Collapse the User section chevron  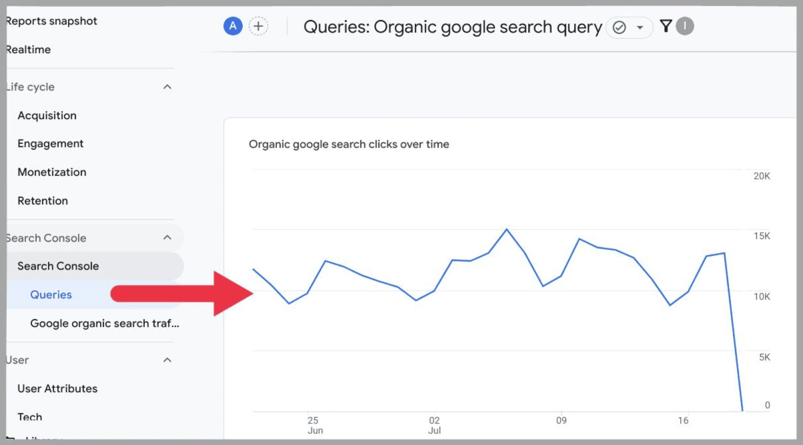click(168, 359)
